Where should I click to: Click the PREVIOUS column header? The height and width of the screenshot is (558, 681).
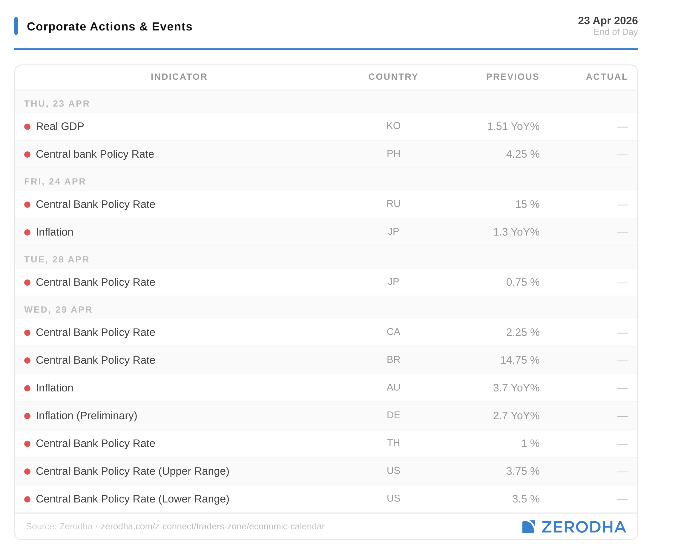click(512, 77)
